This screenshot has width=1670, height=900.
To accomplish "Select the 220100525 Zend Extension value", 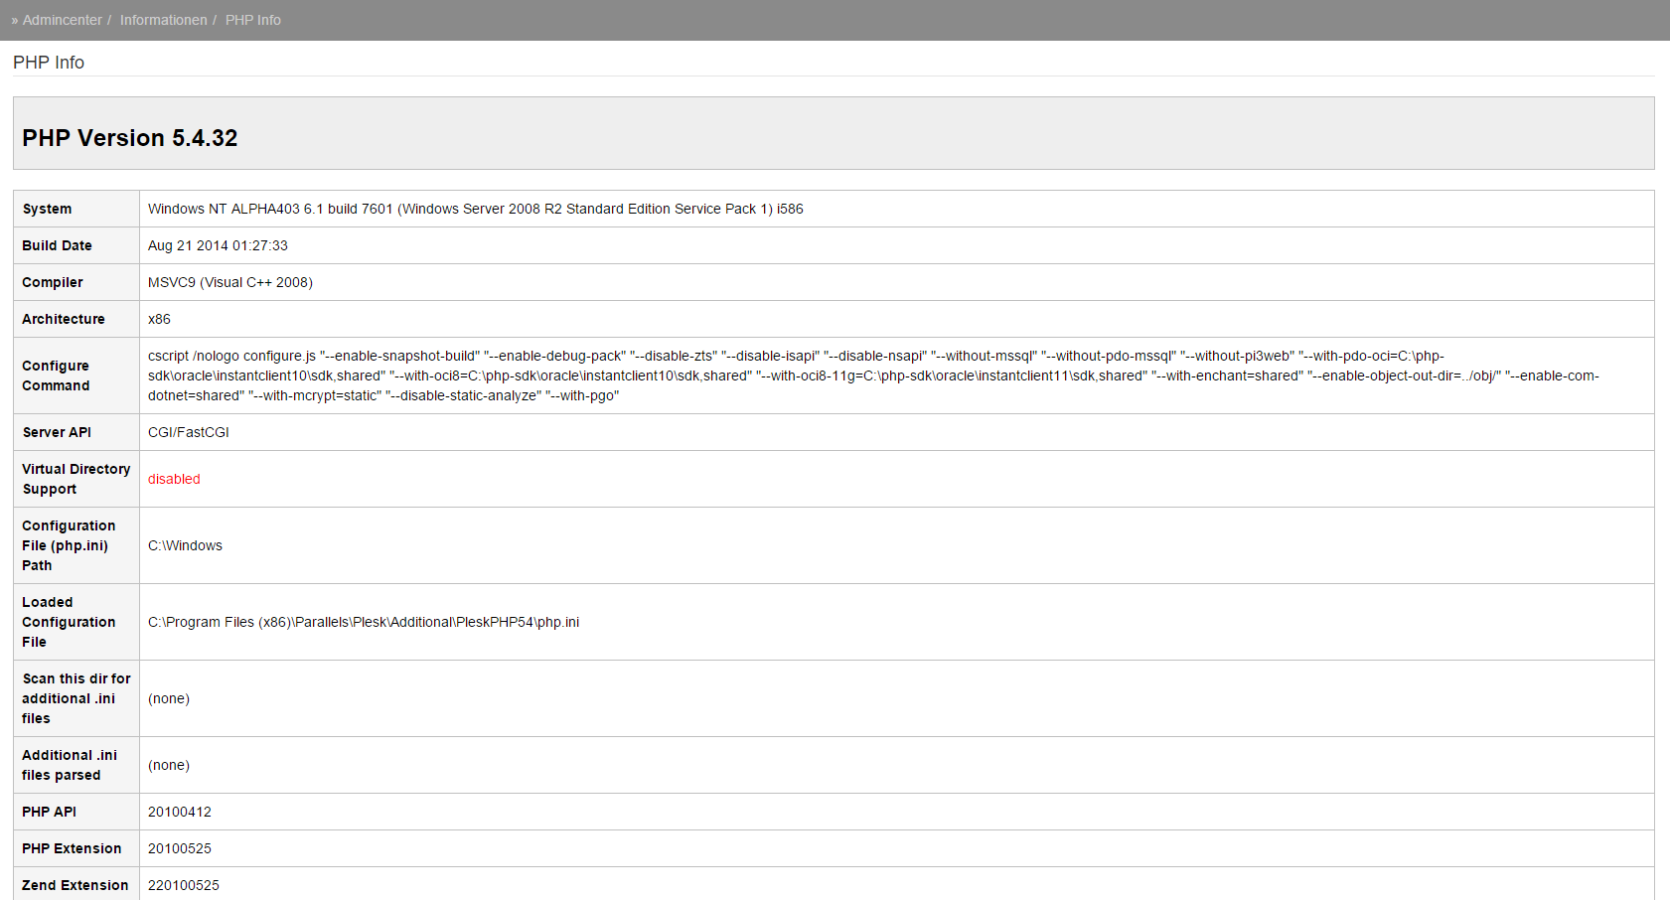I will (x=184, y=885).
